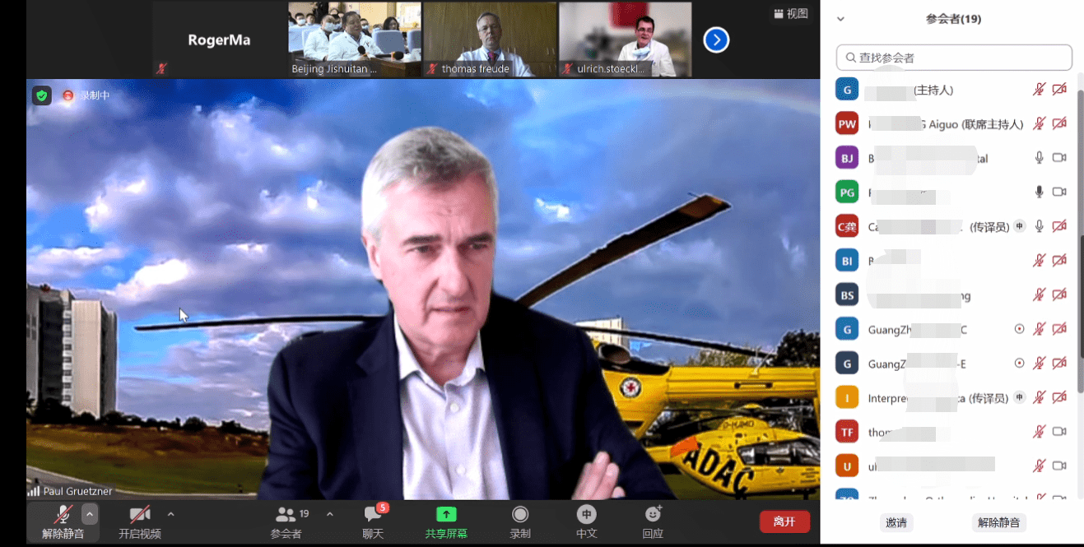
Task: Toggle 开启视频 camera in bottom toolbar
Action: pyautogui.click(x=140, y=515)
